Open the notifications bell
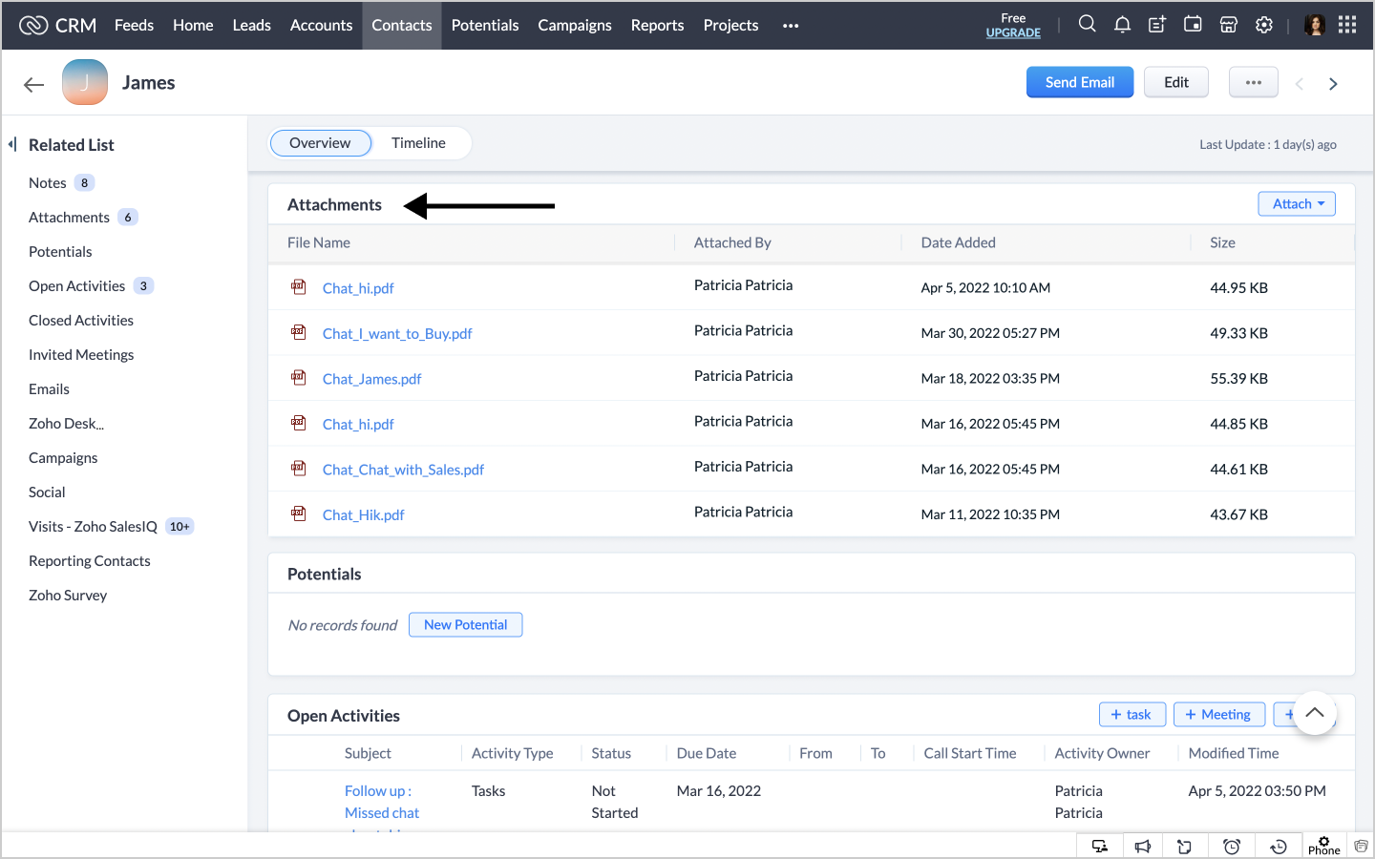1375x859 pixels. (x=1122, y=25)
